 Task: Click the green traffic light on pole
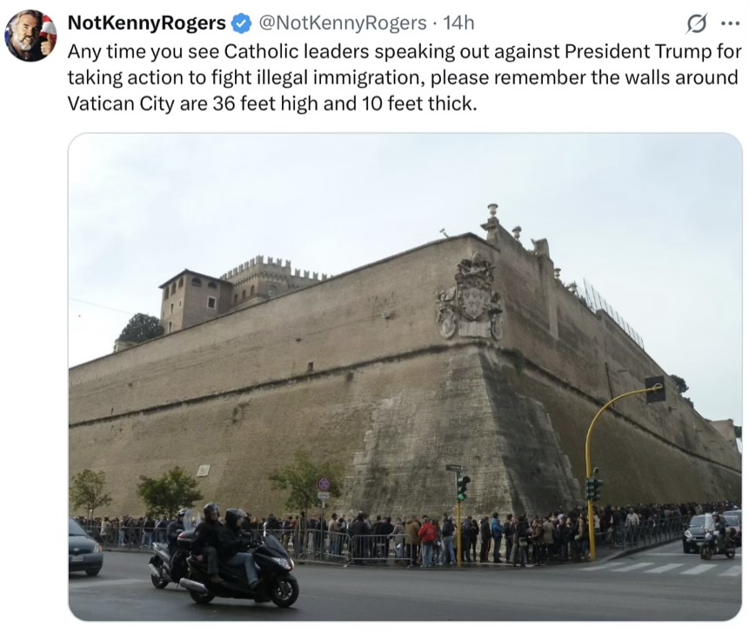[461, 488]
